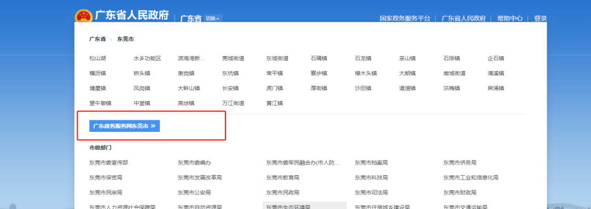591x209 pixels.
Task: Click the national emblem logo in the header
Action: (83, 16)
